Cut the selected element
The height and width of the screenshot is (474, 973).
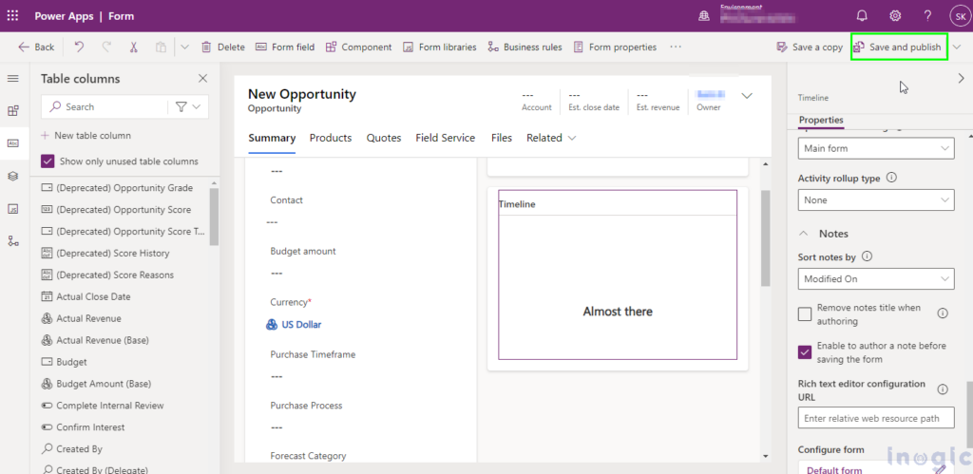point(133,47)
